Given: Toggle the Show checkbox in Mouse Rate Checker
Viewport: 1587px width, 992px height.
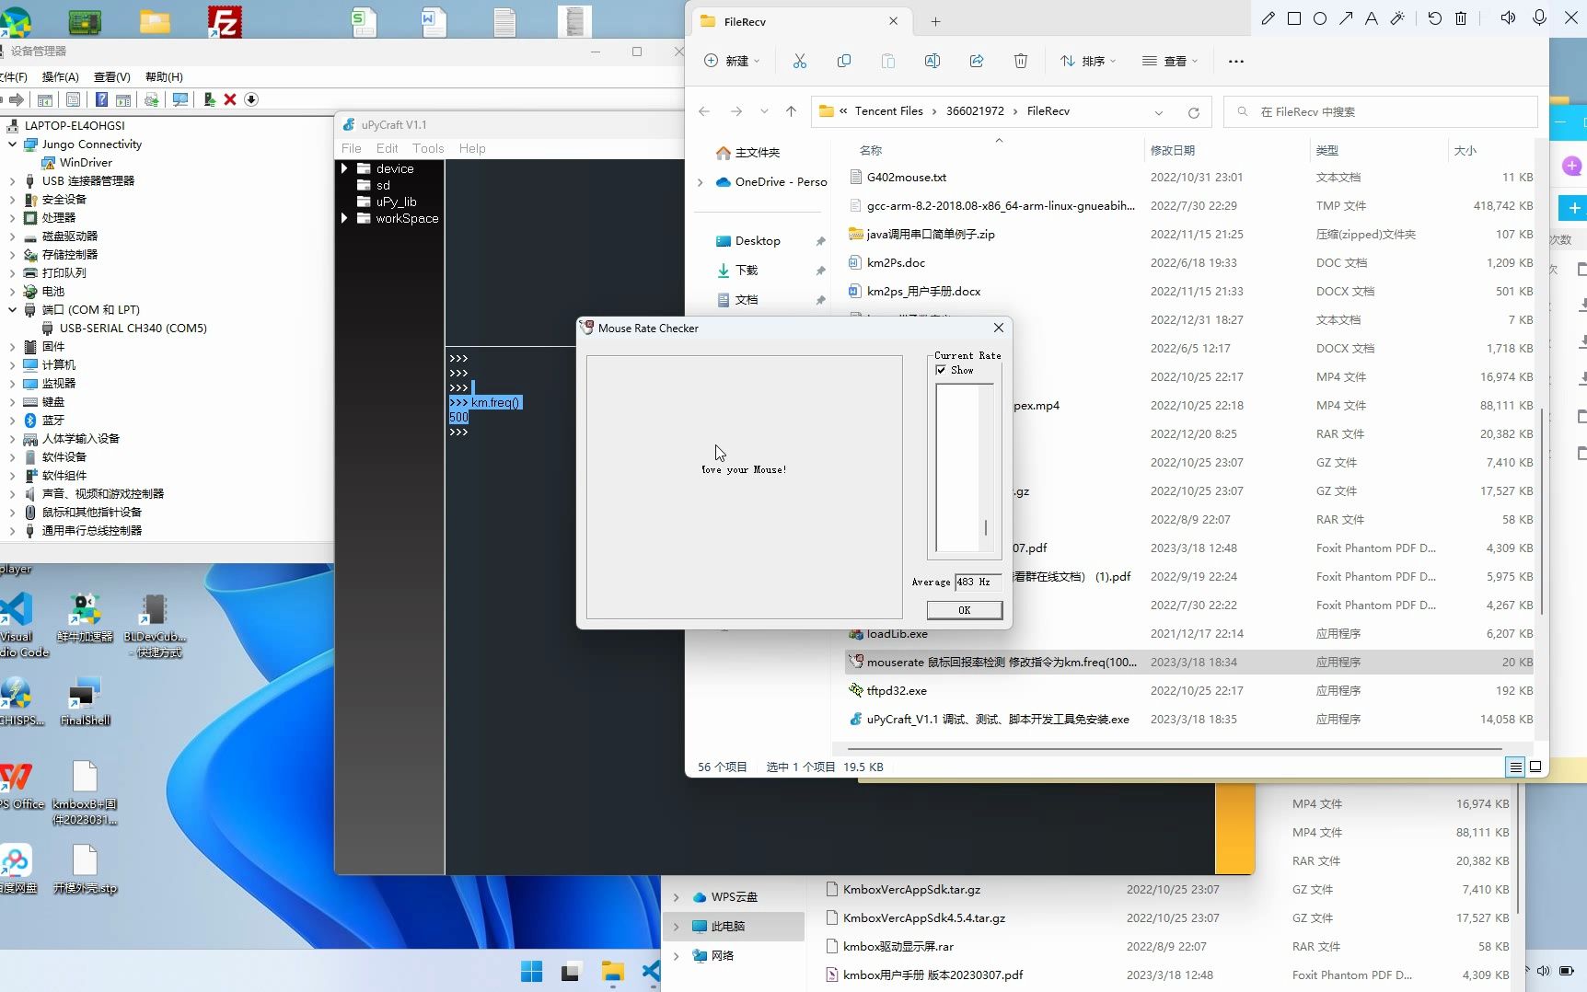Looking at the screenshot, I should coord(941,370).
